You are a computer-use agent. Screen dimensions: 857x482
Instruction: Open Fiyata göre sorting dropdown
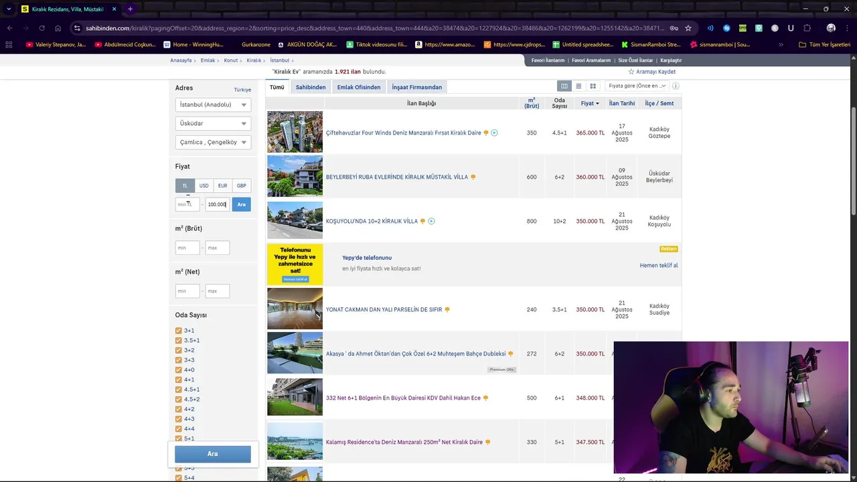[637, 86]
